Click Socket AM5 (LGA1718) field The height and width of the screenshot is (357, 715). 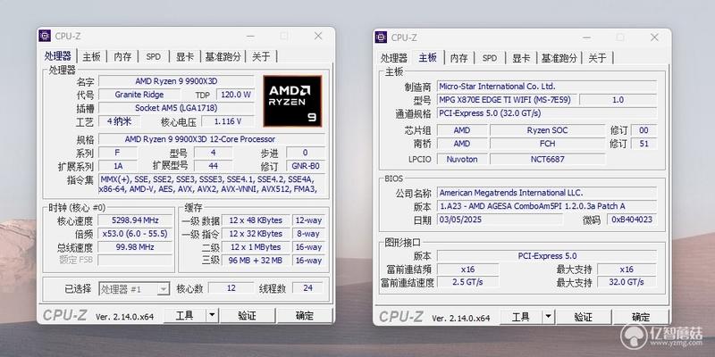coord(176,108)
